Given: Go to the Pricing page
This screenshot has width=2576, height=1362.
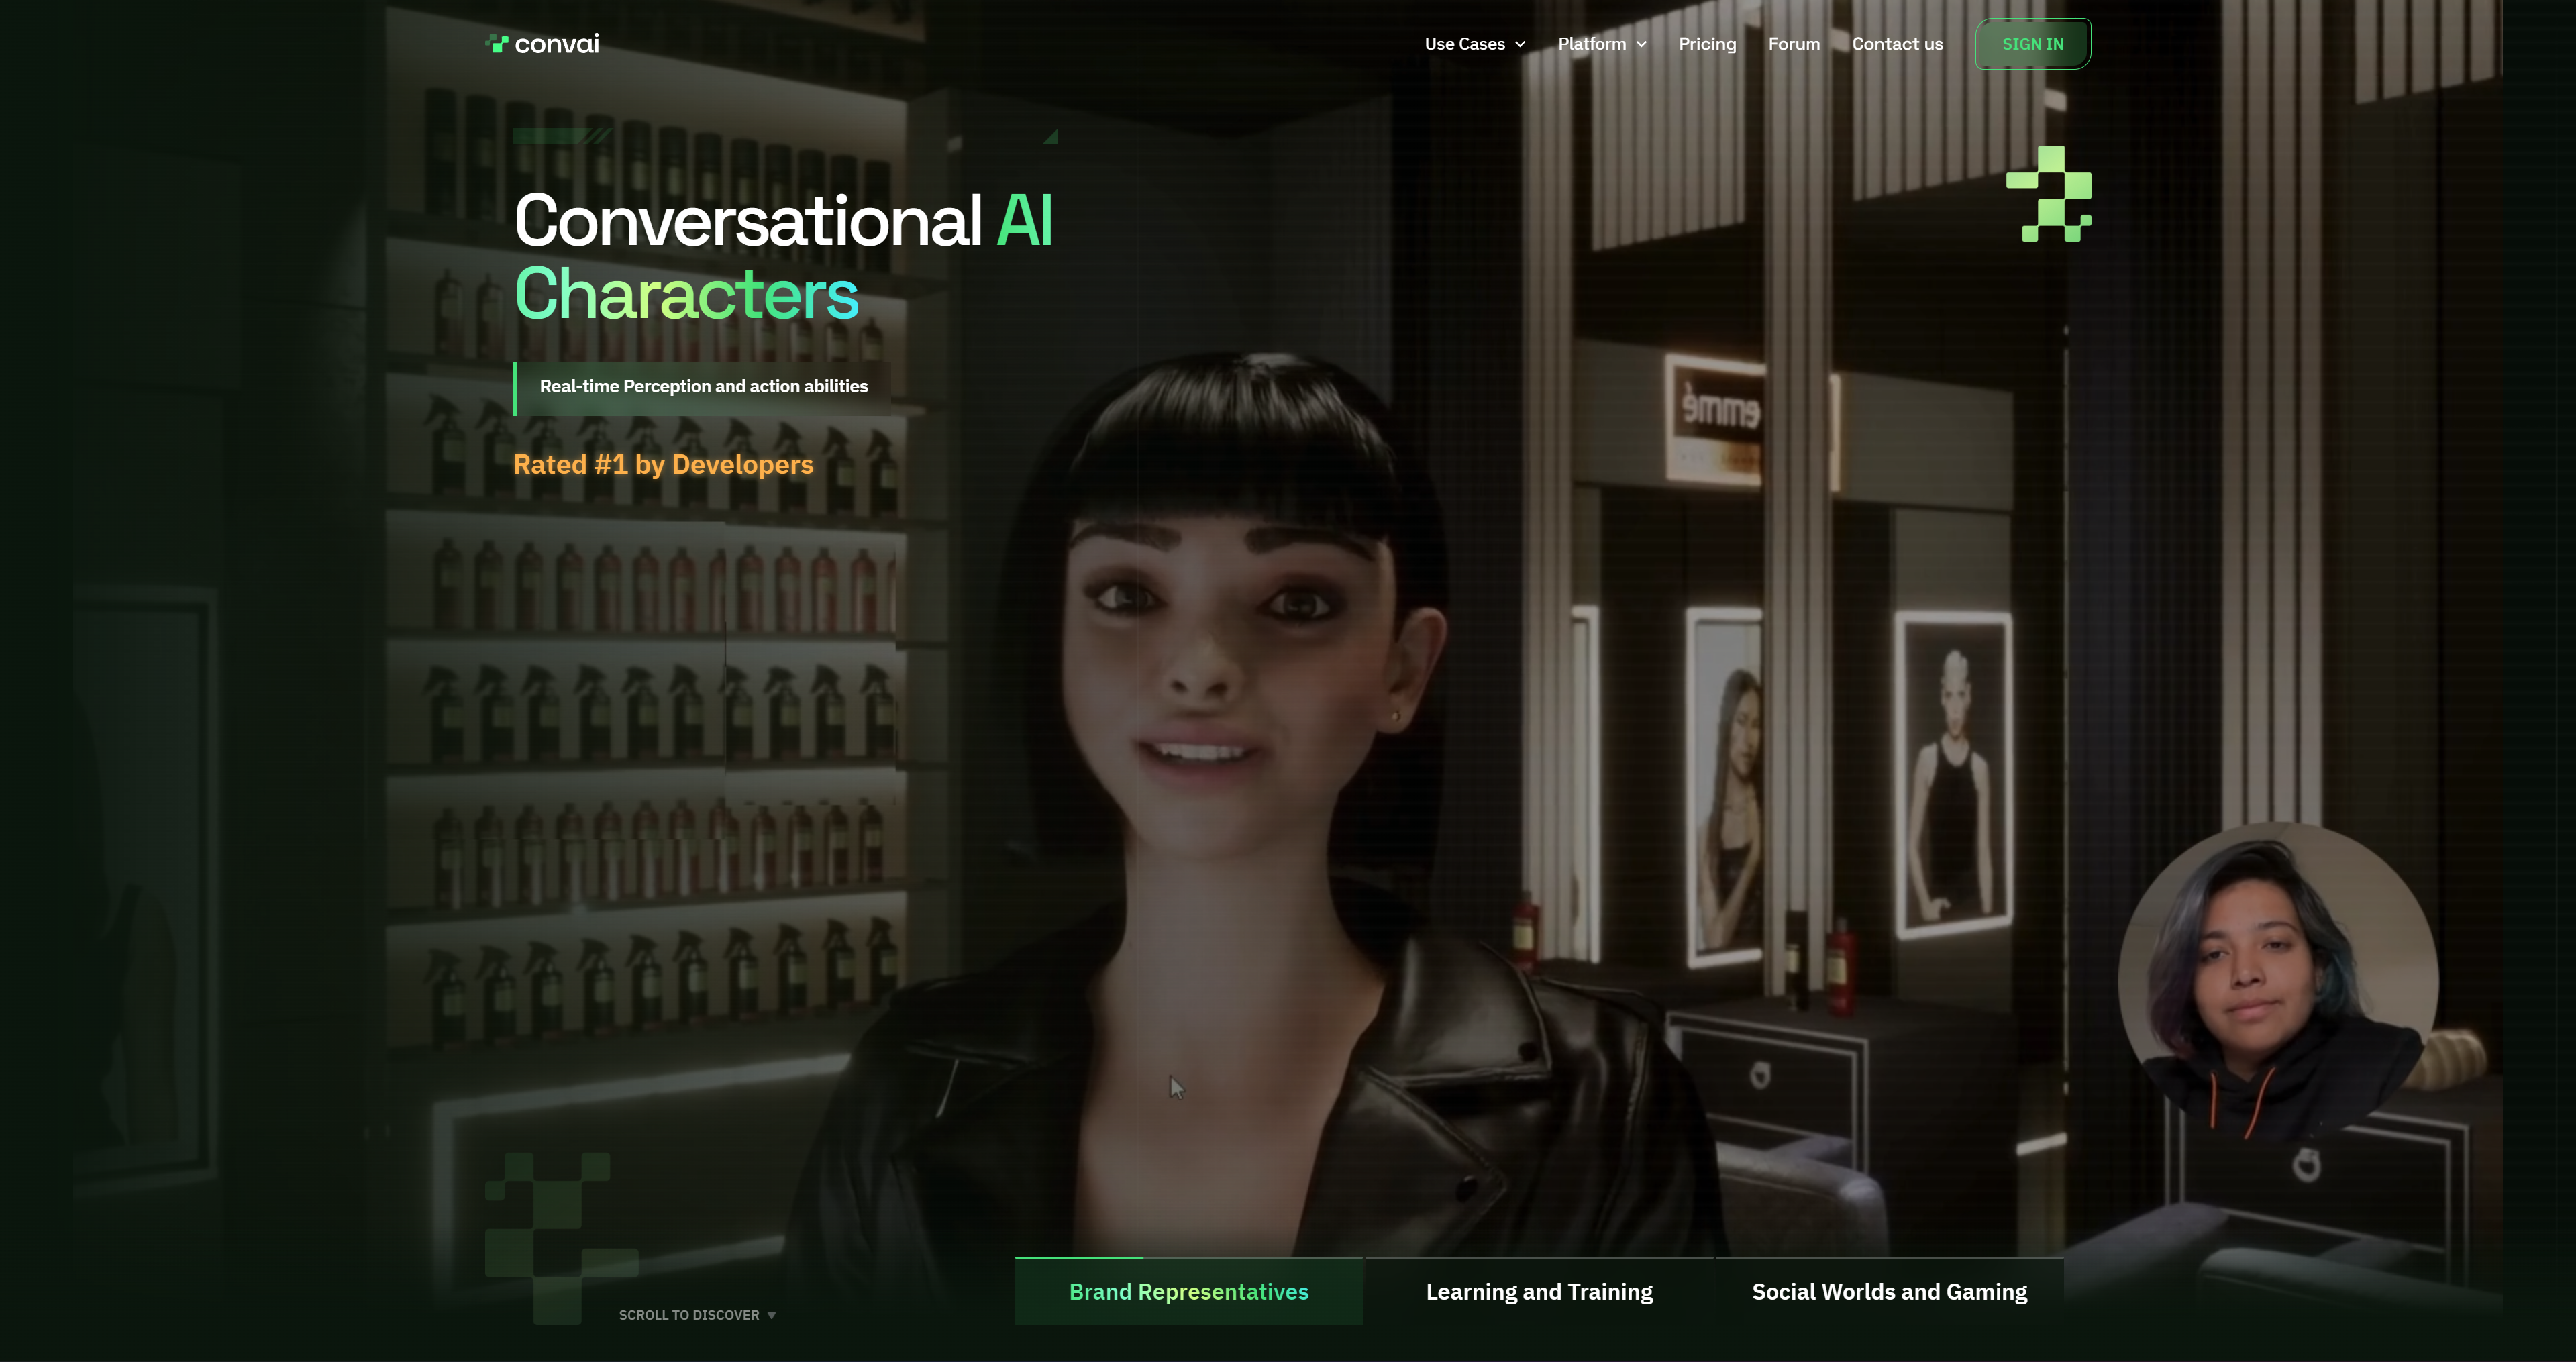Looking at the screenshot, I should click(x=1707, y=44).
